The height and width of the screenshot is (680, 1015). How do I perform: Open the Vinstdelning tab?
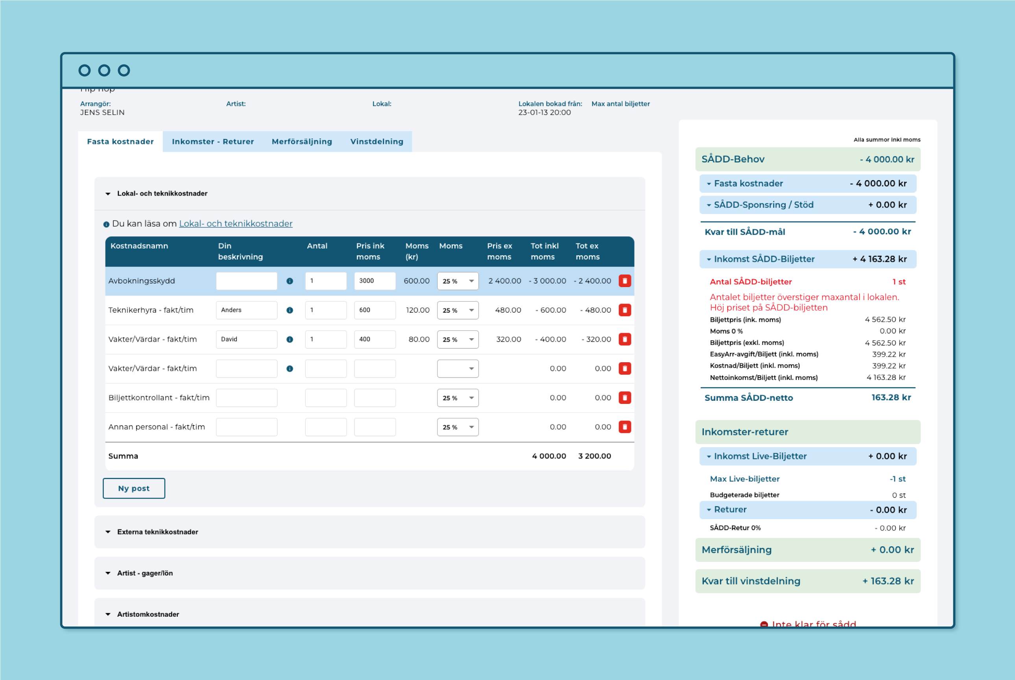pos(376,141)
